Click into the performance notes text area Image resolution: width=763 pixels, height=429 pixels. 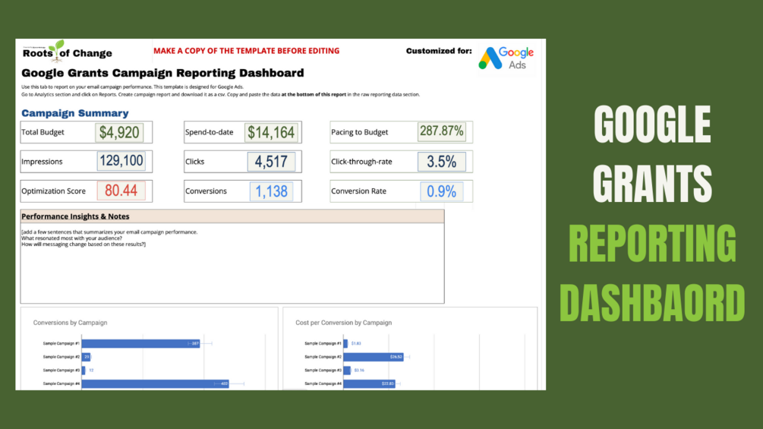point(232,263)
